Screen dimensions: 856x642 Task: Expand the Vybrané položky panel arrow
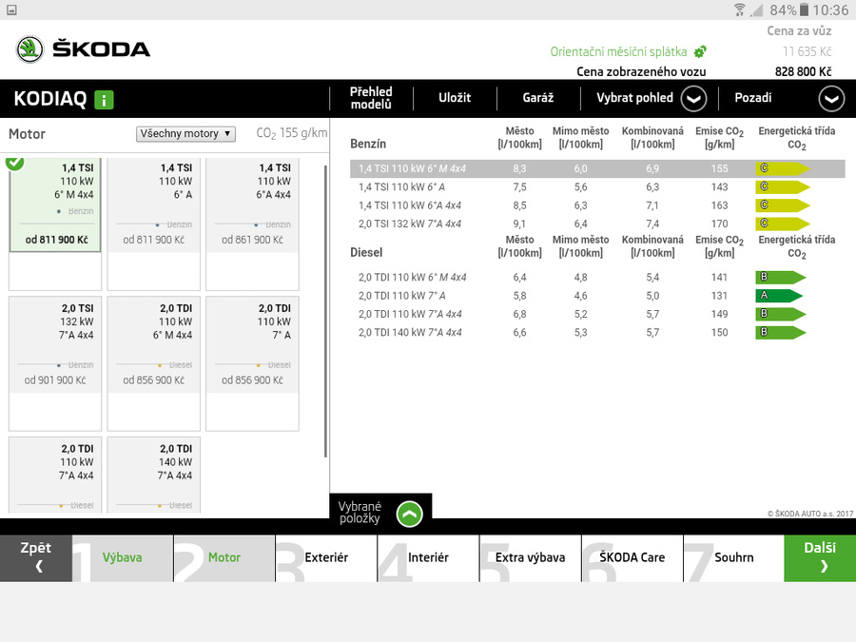tap(409, 514)
